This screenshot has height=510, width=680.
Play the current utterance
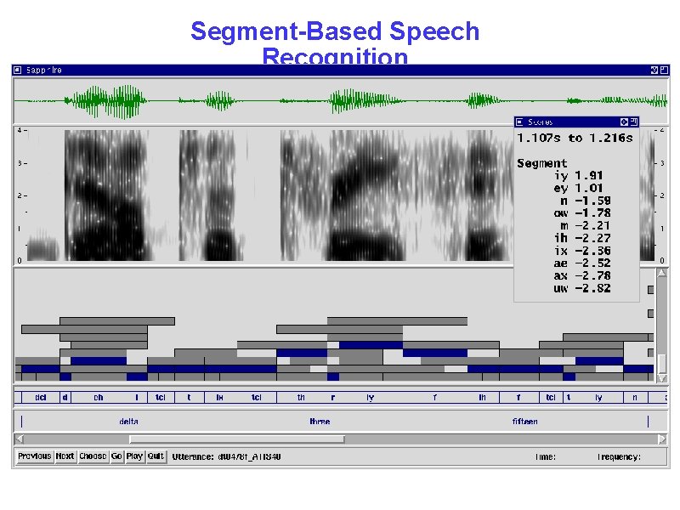coord(134,456)
